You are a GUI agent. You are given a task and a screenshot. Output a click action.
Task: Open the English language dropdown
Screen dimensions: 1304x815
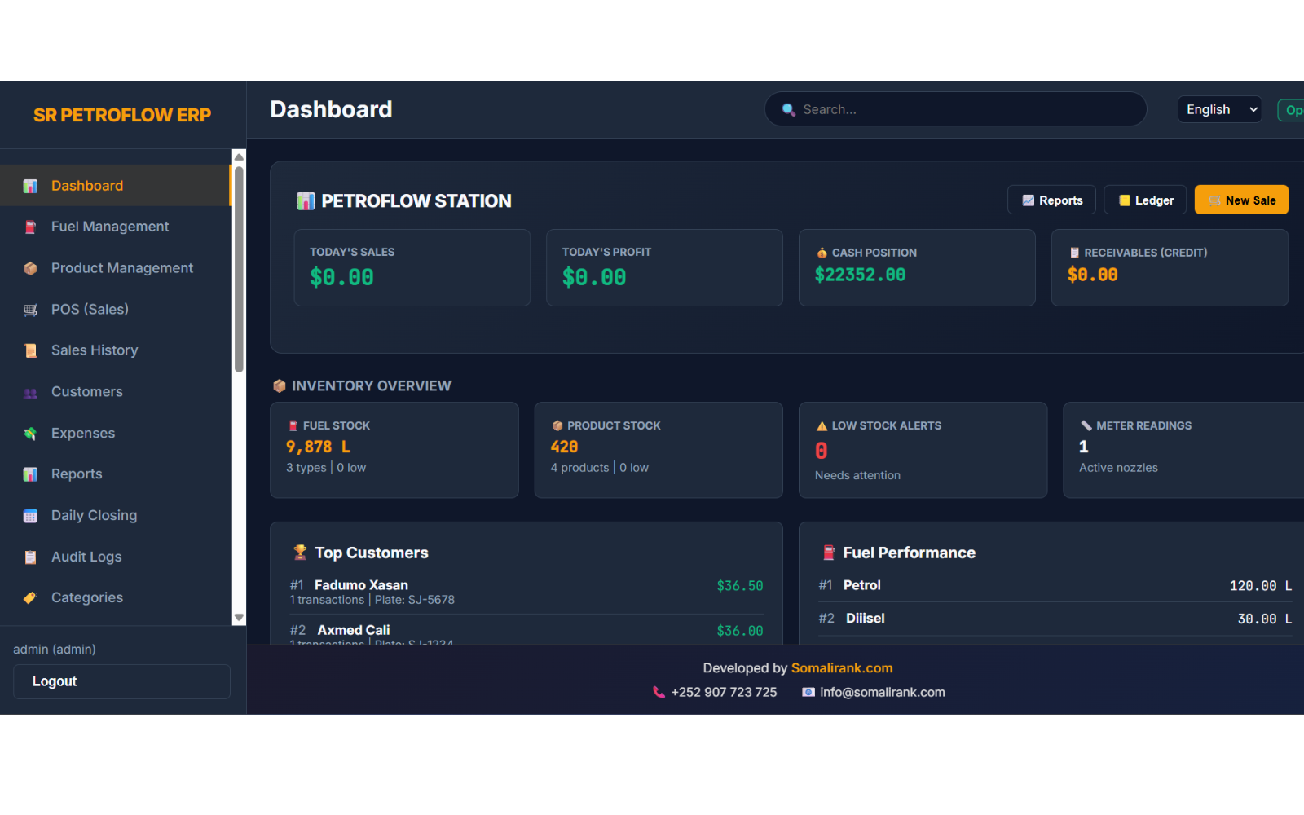coord(1219,109)
